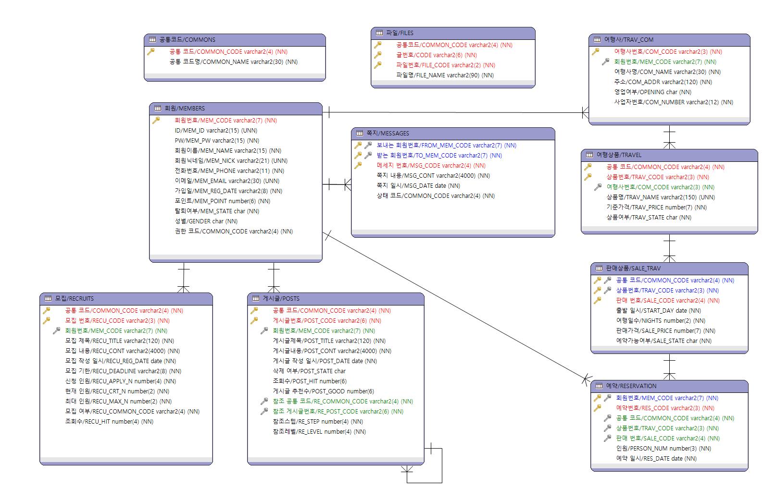Click the grey key beside COM_CODE in TRAVEL
This screenshot has height=488, width=763.
click(x=598, y=187)
